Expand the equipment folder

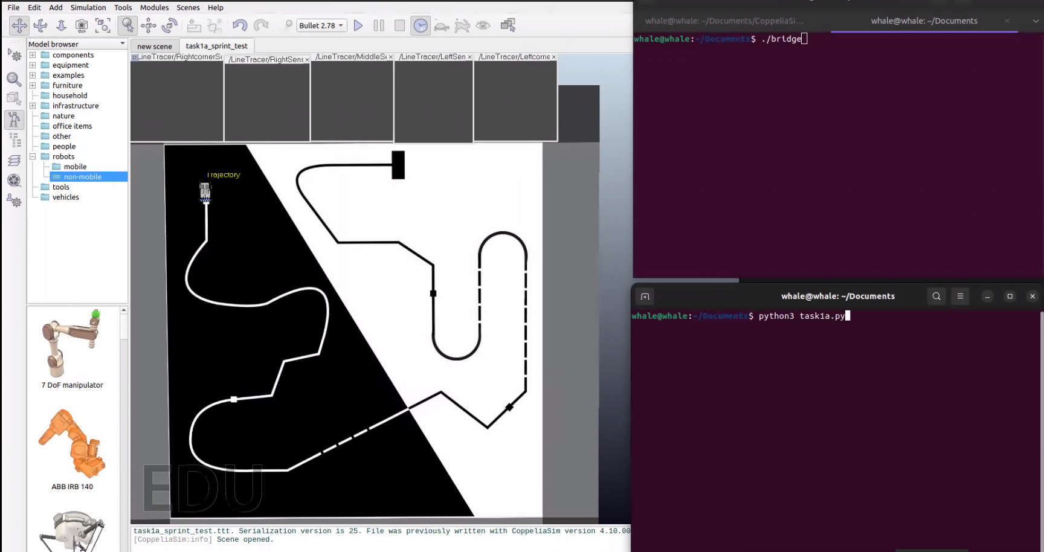click(x=33, y=65)
